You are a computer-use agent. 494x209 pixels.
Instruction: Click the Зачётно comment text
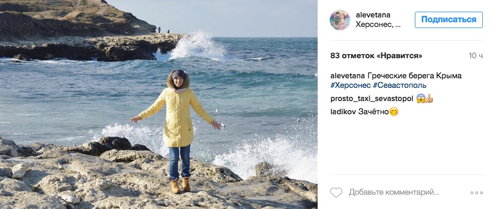point(373,112)
